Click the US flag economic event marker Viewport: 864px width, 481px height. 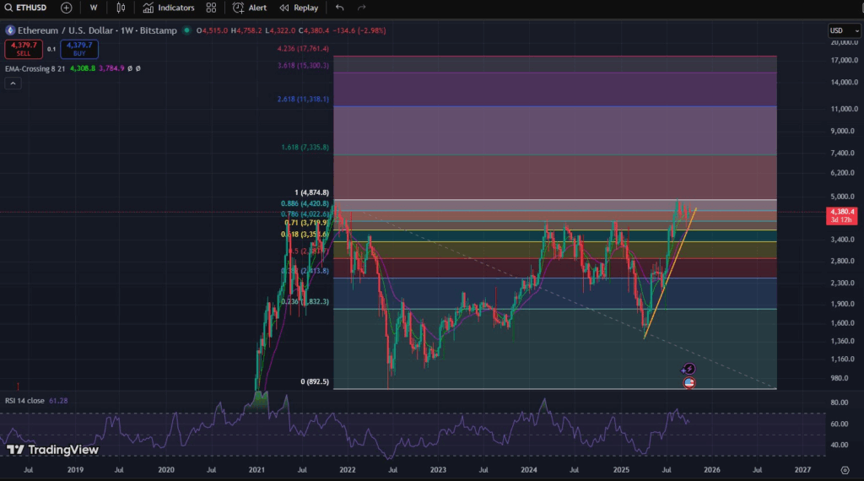pyautogui.click(x=689, y=382)
